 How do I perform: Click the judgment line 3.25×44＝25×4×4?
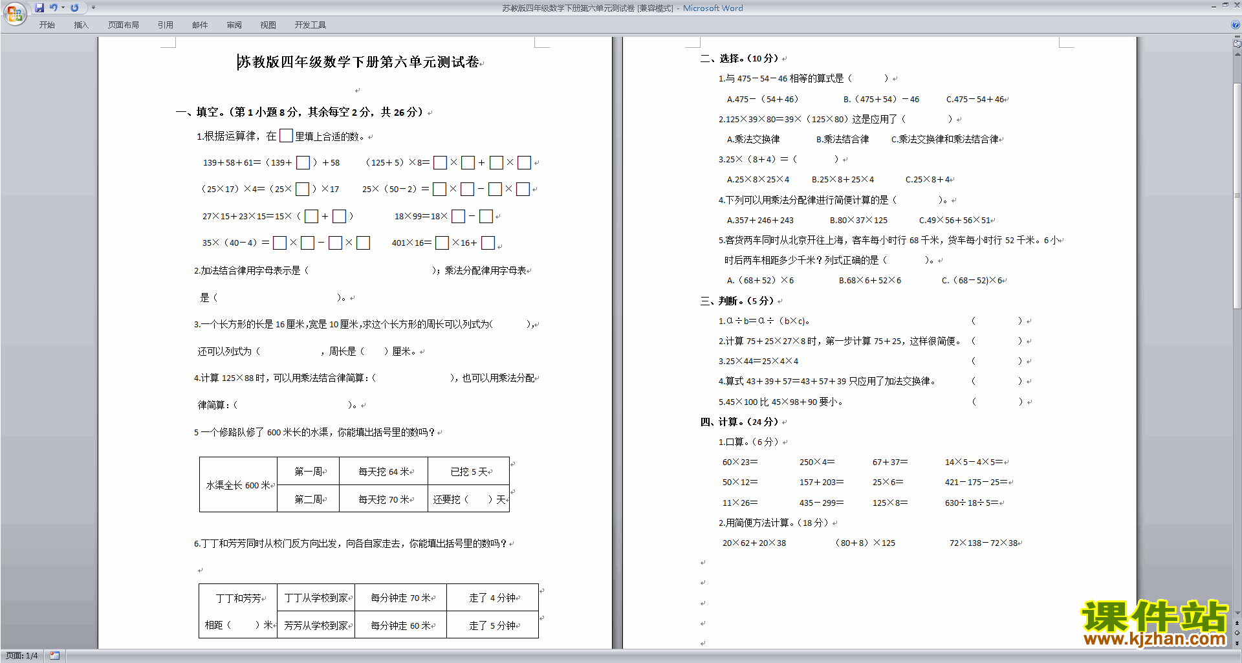758,361
